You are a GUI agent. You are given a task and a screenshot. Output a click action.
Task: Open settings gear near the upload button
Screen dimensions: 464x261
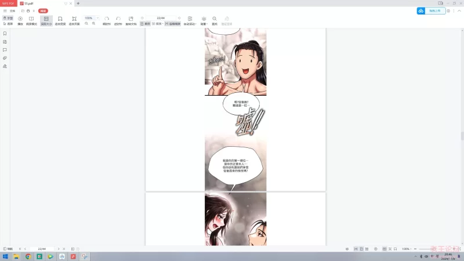tap(448, 11)
